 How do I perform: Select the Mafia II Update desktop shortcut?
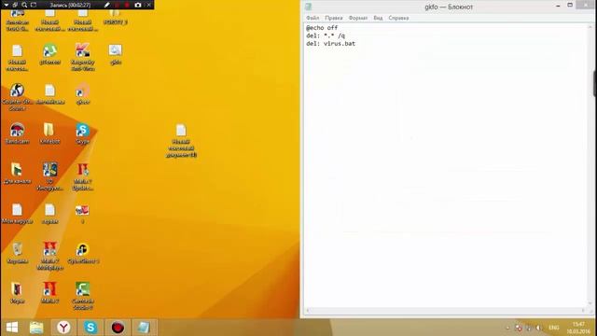tap(83, 176)
